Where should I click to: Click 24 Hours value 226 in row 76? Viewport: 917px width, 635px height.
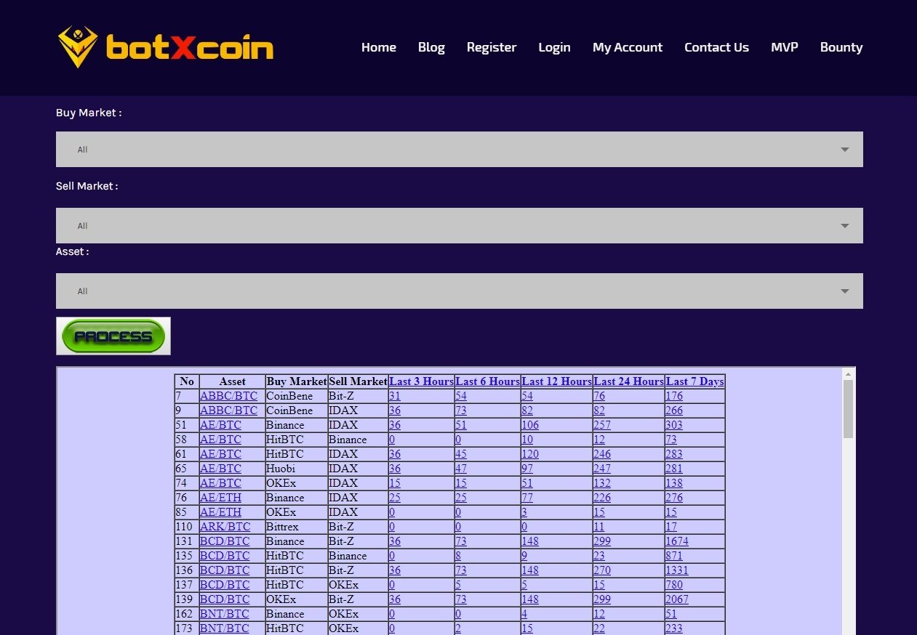(602, 498)
